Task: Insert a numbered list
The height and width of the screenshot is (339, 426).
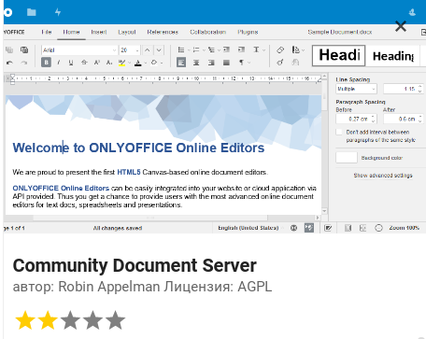Action: [196, 49]
